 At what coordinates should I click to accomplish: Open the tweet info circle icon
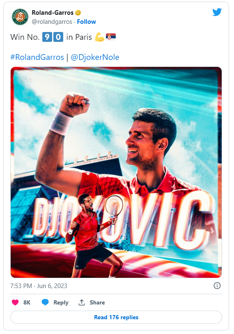[x=217, y=286]
